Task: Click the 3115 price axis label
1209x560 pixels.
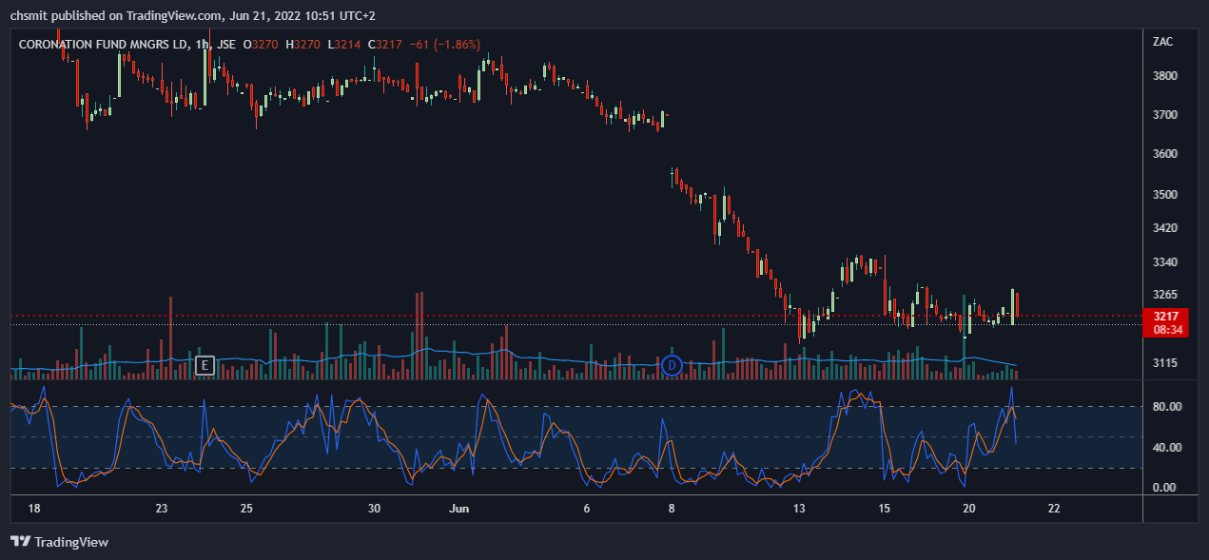Action: [x=1164, y=363]
